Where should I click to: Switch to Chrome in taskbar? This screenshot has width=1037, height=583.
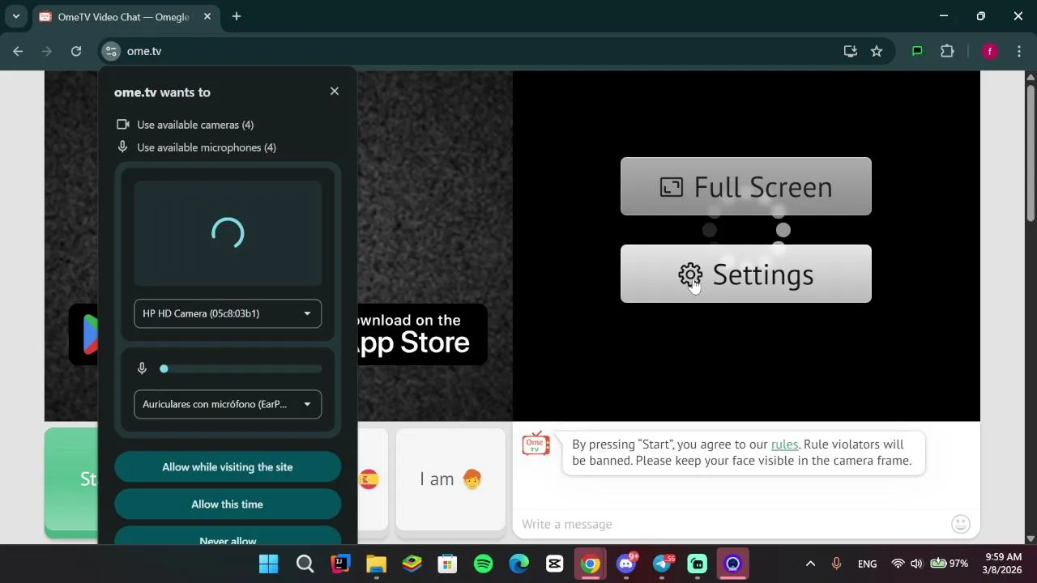click(591, 564)
